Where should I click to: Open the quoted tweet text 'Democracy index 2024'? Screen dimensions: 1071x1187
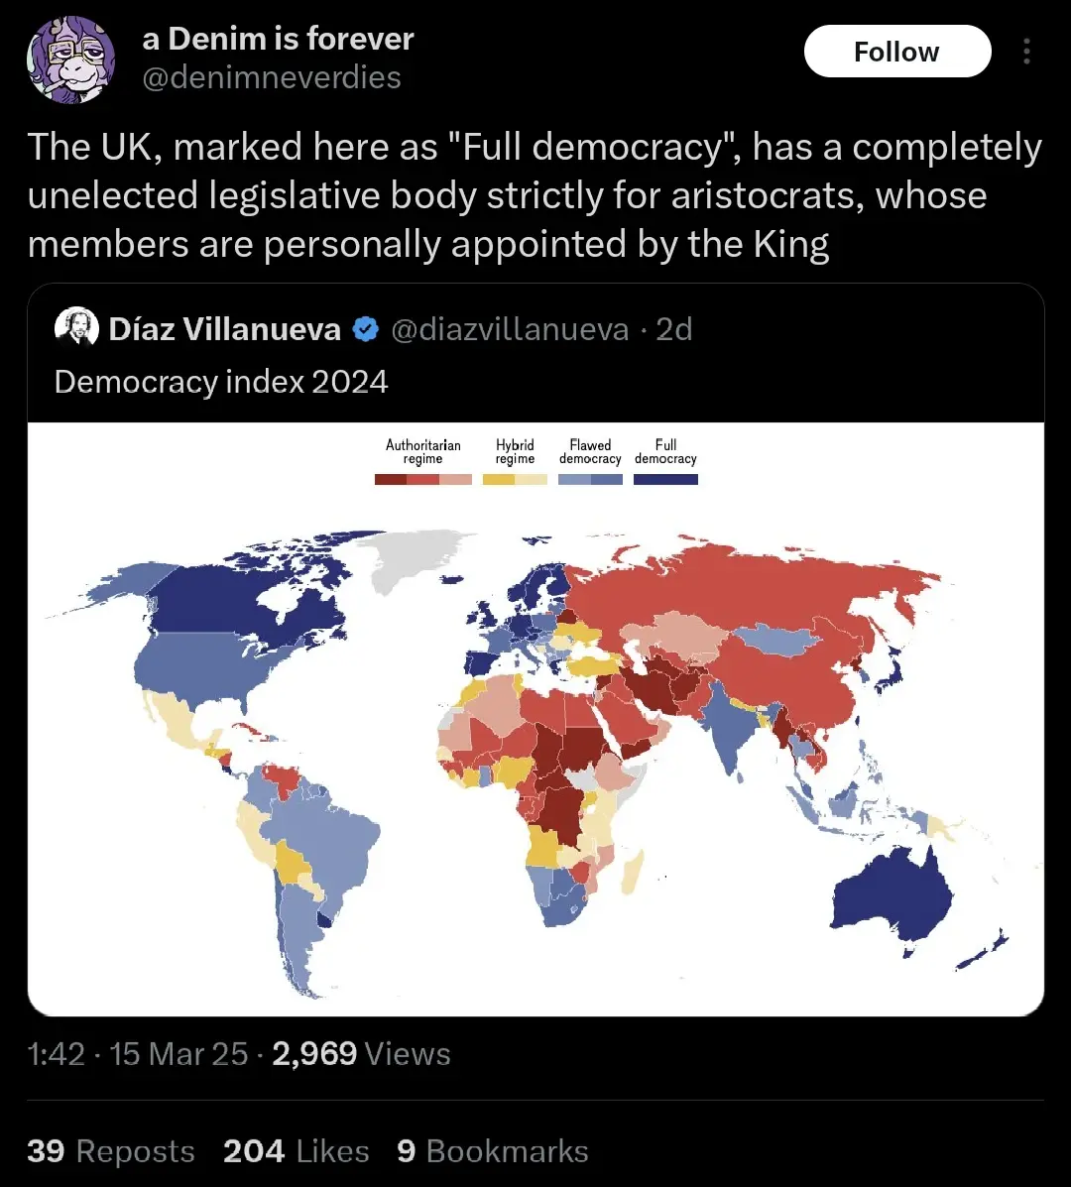click(x=221, y=382)
